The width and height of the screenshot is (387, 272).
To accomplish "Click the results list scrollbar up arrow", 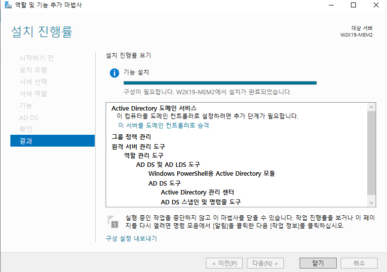I will pyautogui.click(x=371, y=108).
